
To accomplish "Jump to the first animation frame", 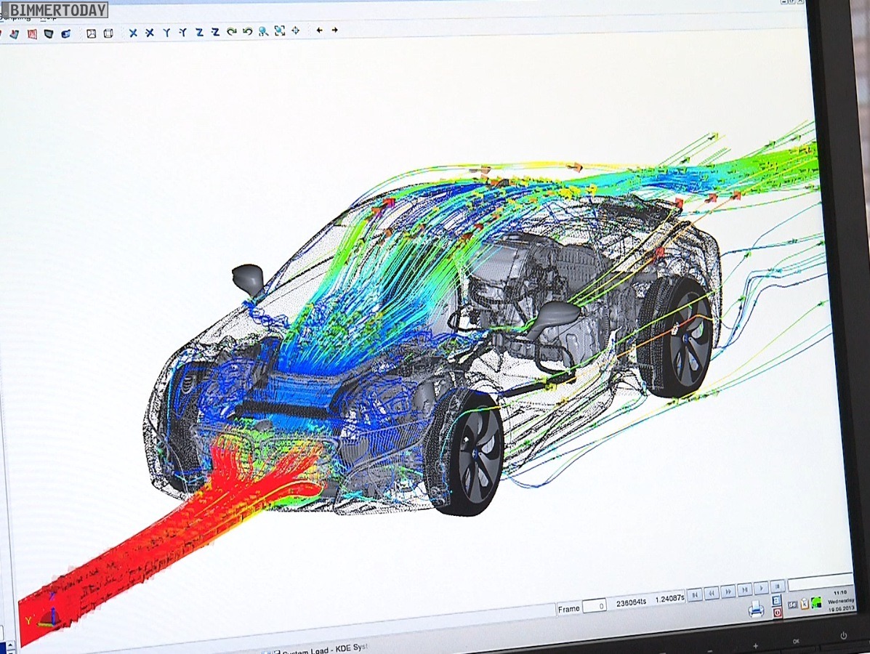I will coord(695,594).
